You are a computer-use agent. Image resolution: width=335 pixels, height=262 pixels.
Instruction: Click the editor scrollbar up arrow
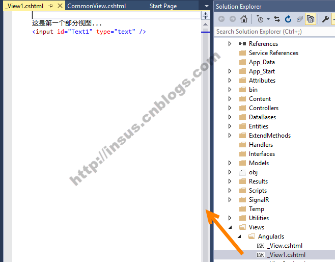pyautogui.click(x=205, y=24)
